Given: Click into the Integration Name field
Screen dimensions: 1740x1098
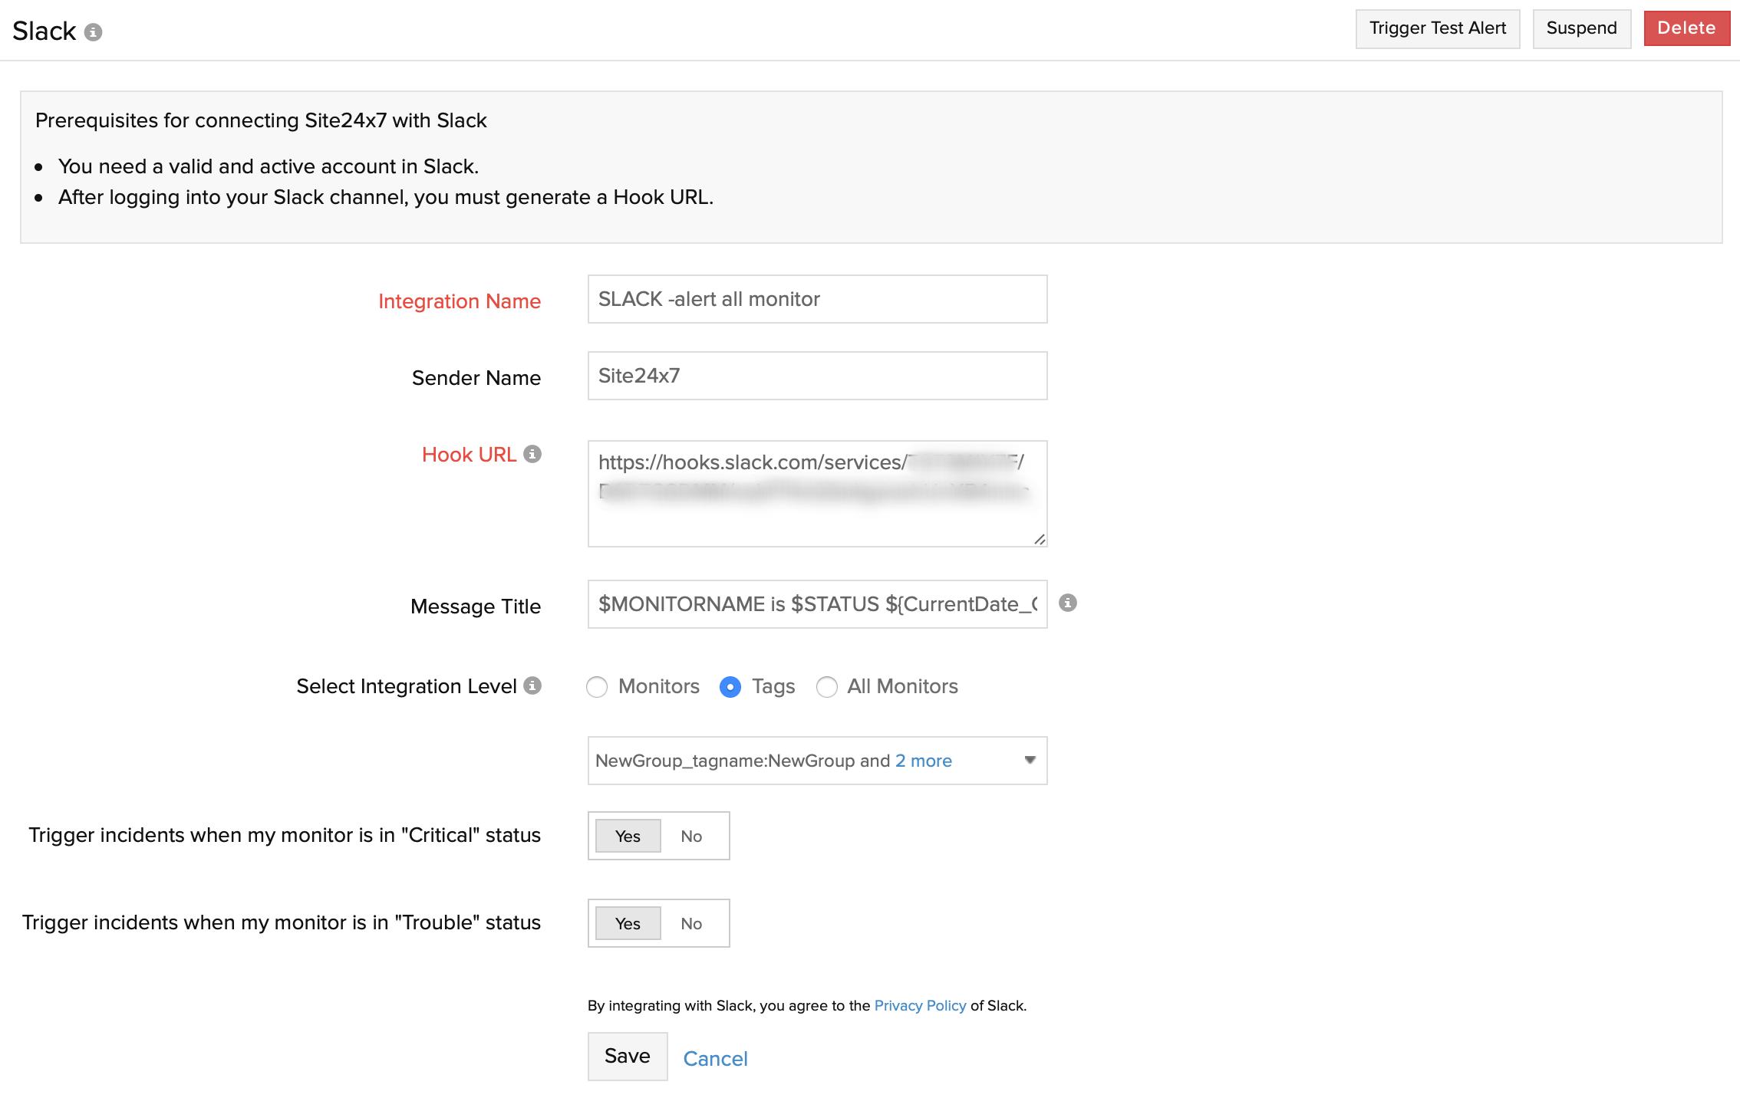Looking at the screenshot, I should (x=817, y=299).
